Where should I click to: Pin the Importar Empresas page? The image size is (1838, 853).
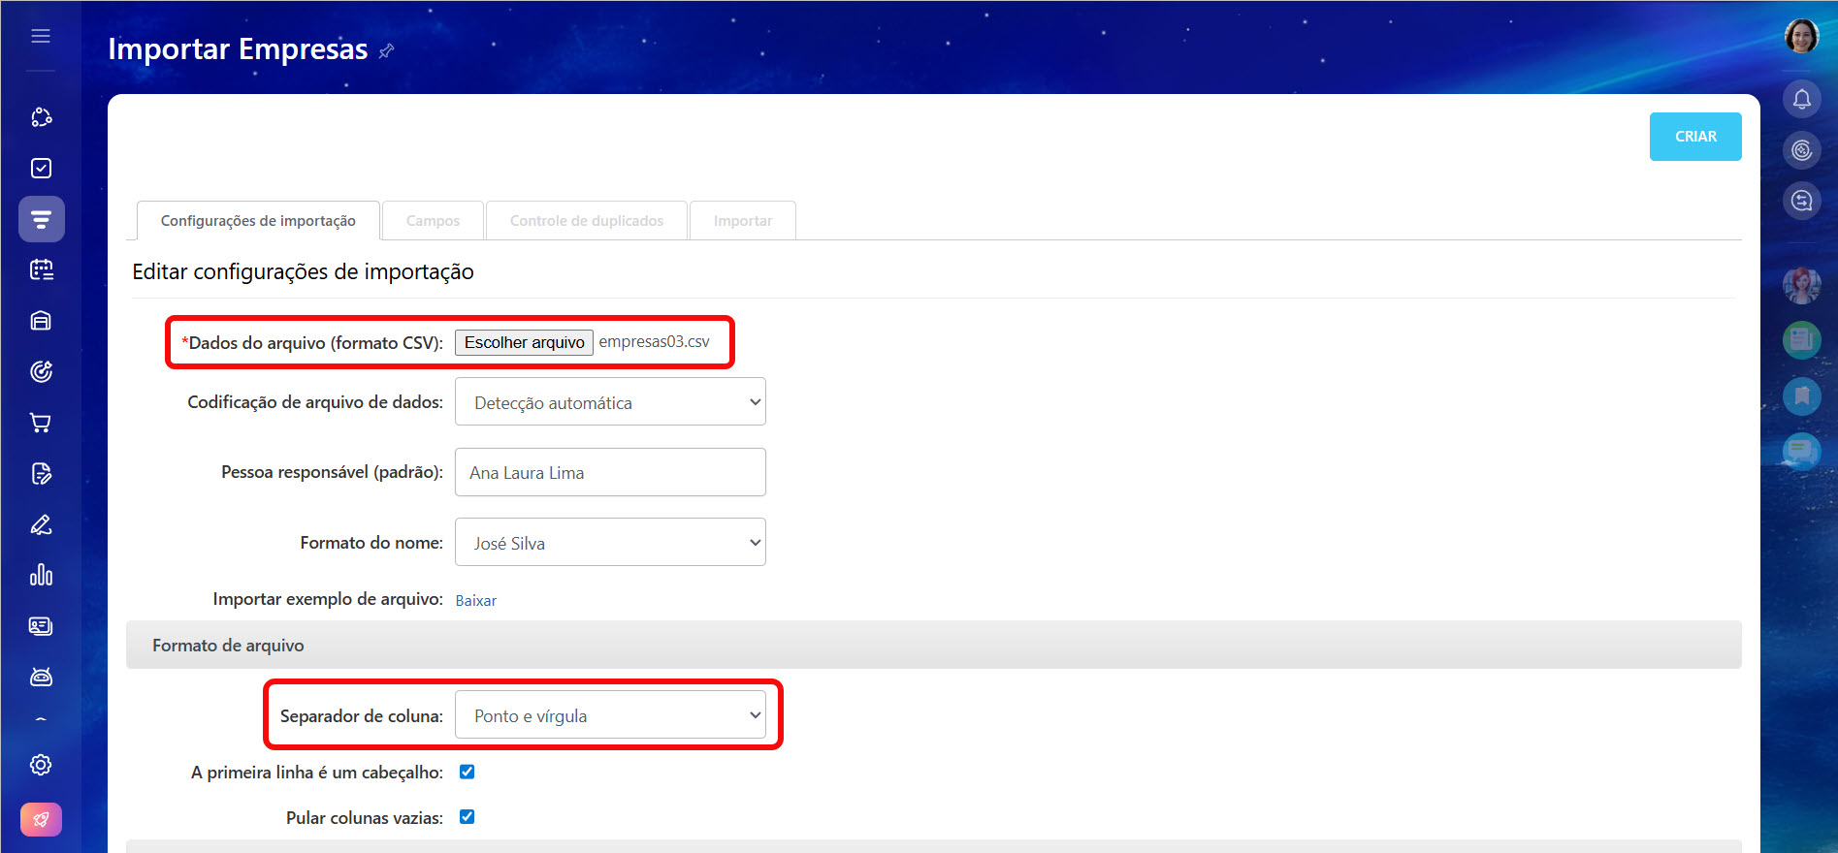386,50
